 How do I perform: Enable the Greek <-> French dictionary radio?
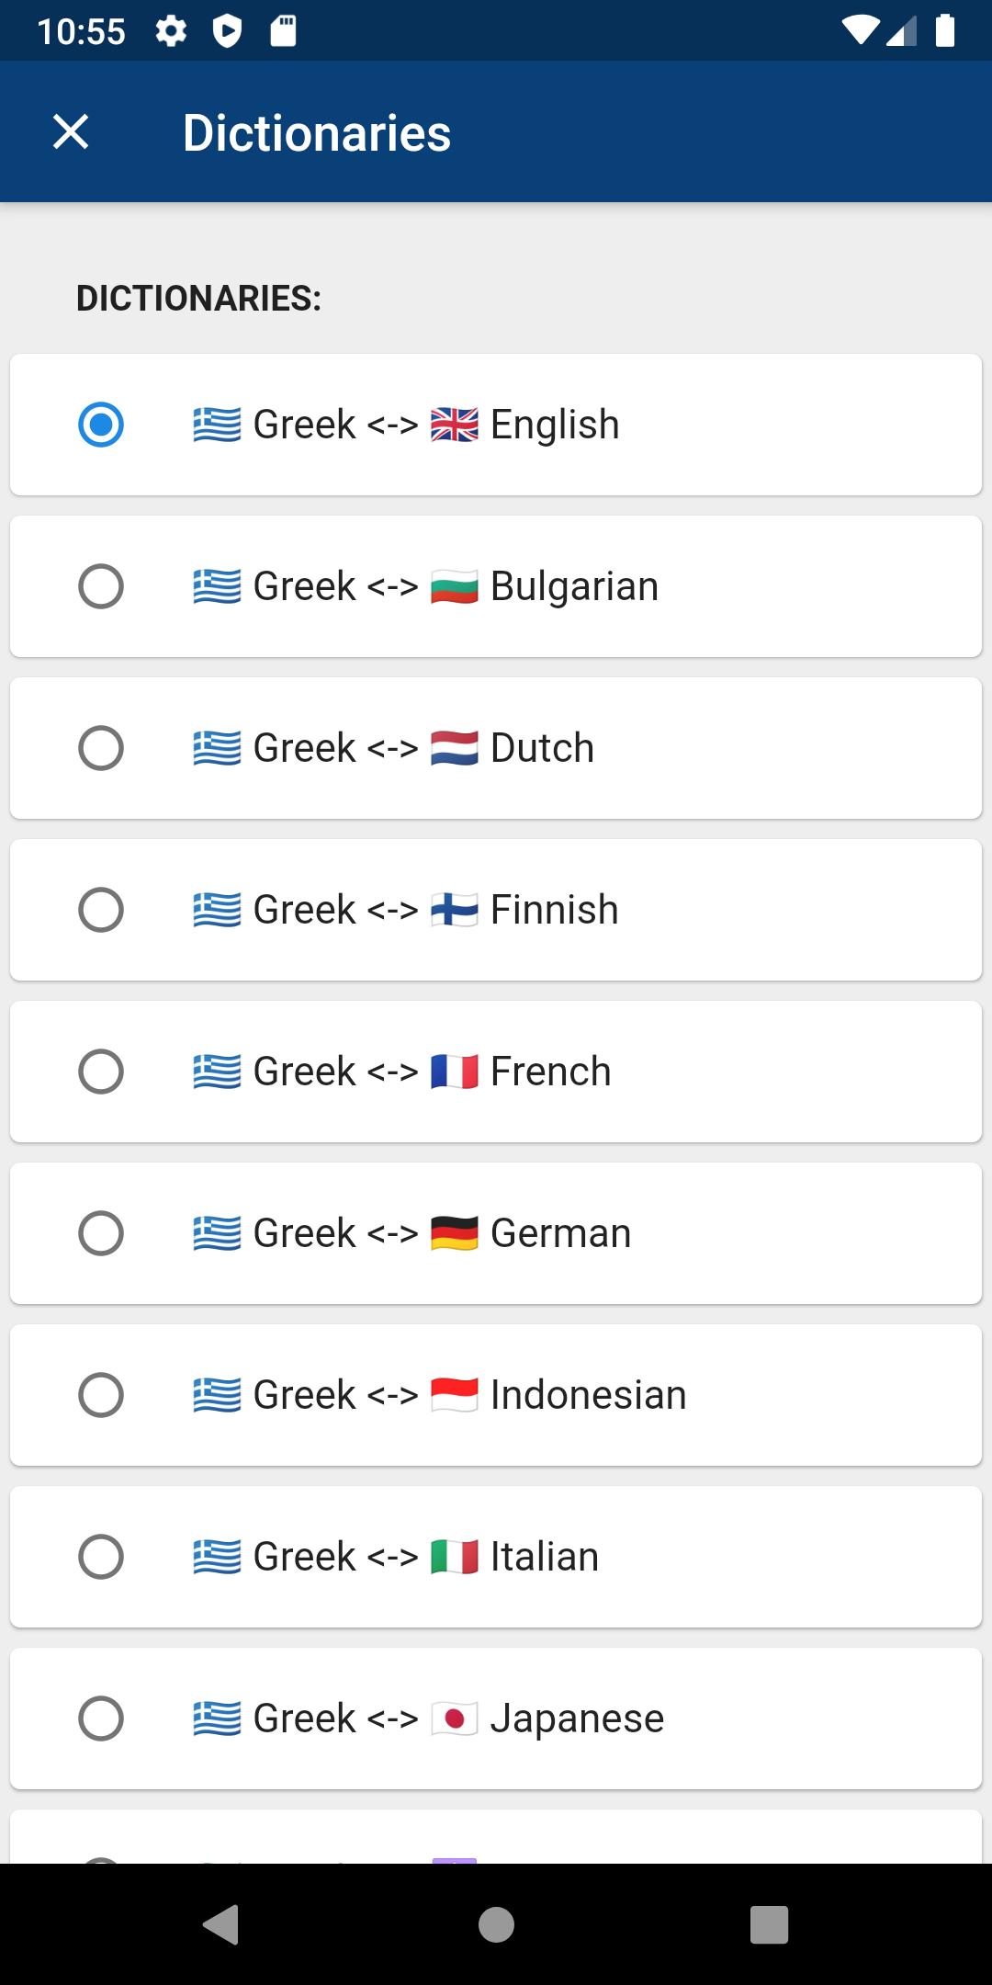coord(101,1072)
